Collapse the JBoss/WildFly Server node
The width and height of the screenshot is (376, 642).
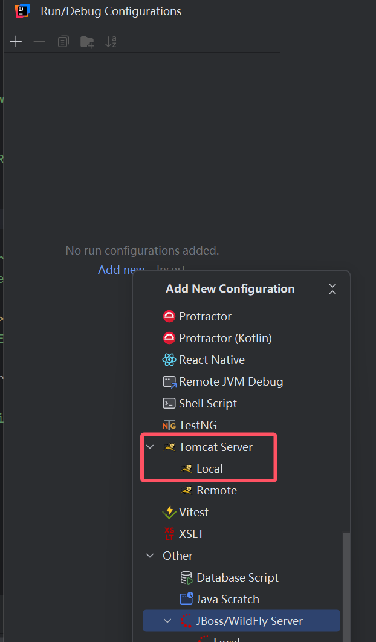tap(168, 621)
